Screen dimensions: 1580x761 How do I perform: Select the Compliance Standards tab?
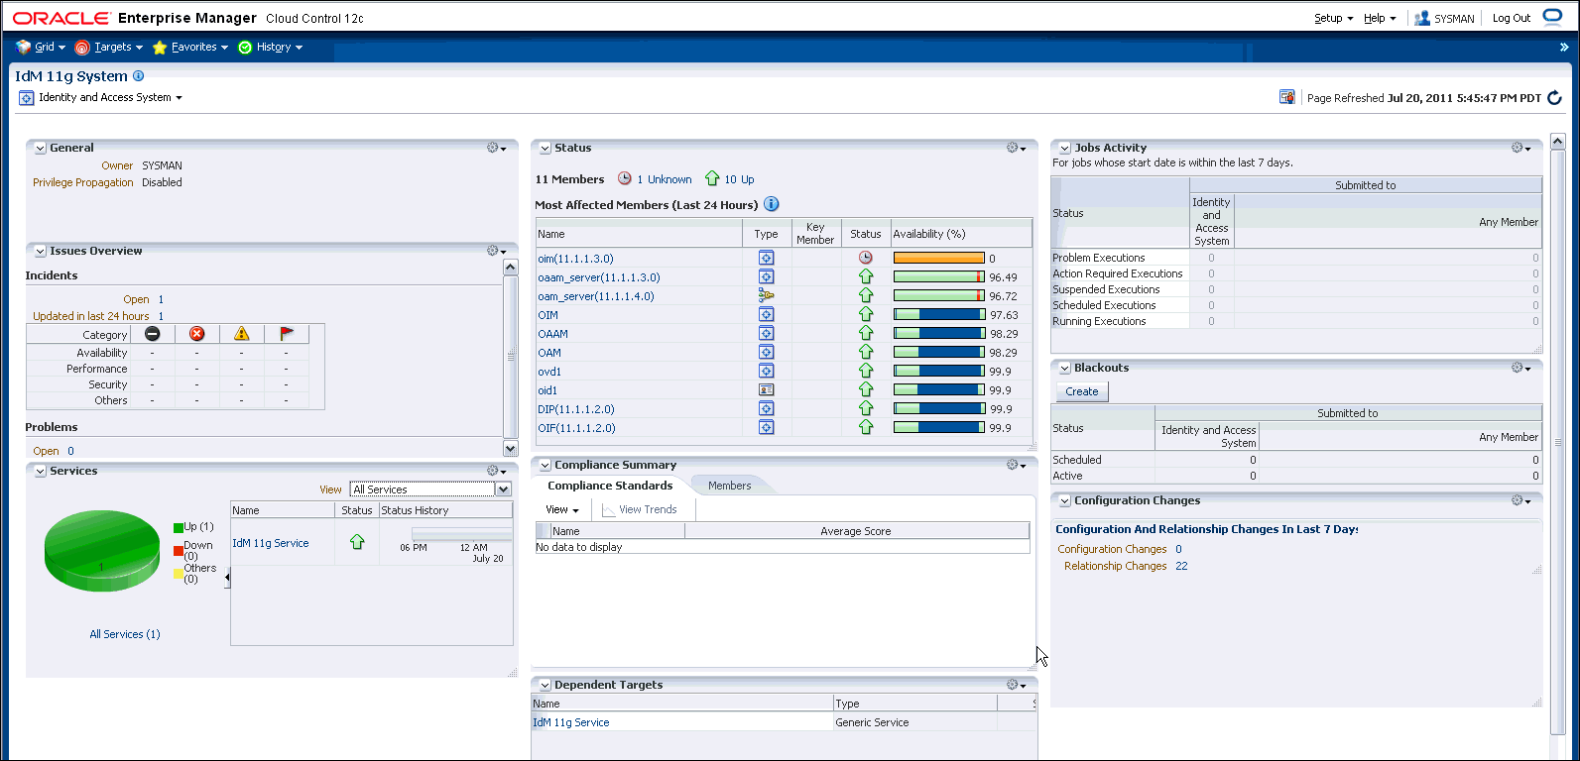coord(610,486)
